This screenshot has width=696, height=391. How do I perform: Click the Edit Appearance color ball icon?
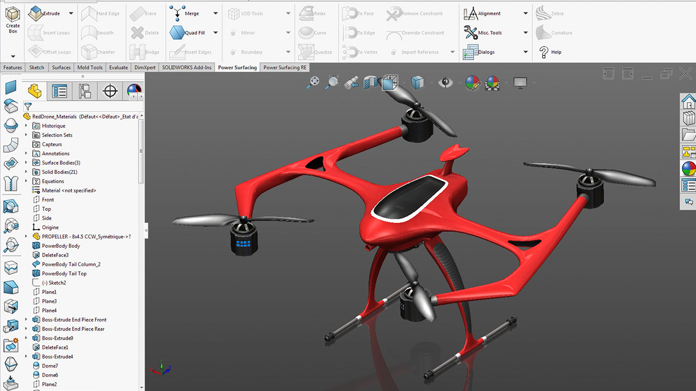[473, 83]
